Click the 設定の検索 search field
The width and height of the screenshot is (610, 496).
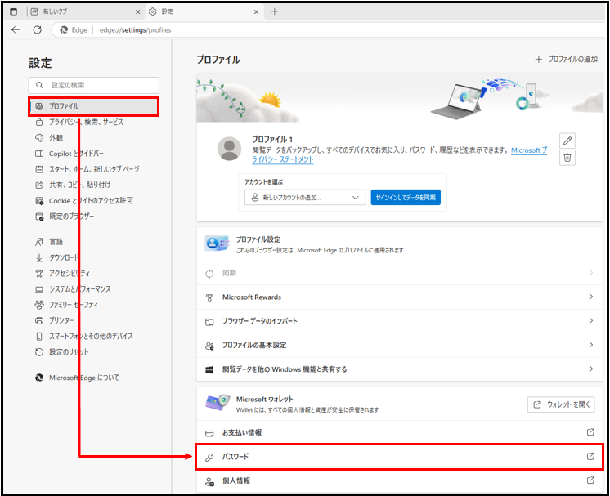point(94,85)
